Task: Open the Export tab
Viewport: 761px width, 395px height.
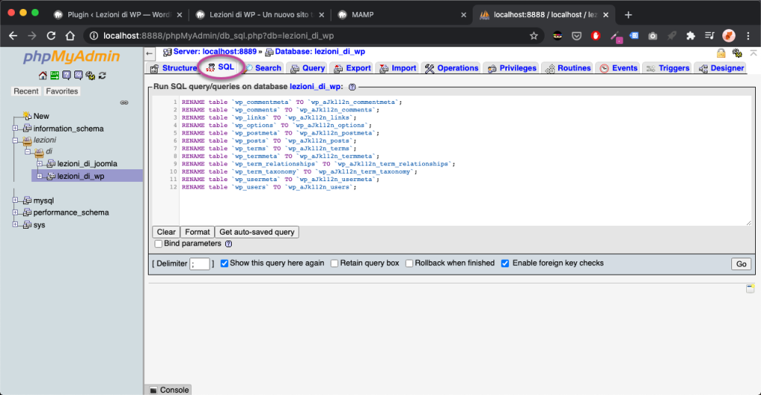Action: (x=352, y=68)
